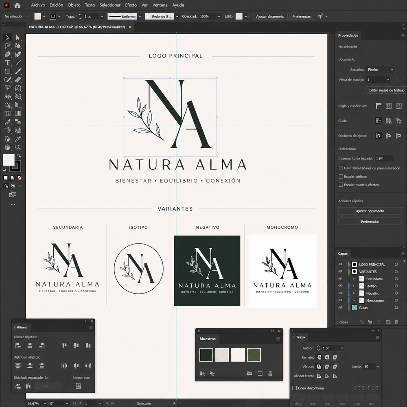Image resolution: width=407 pixels, height=407 pixels.
Task: Click Alinear con grid icon
Action: 78,386
